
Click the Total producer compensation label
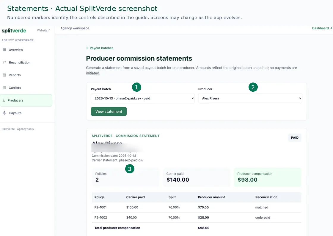click(x=117, y=228)
